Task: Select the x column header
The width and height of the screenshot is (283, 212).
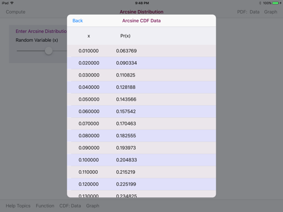Action: [89, 36]
